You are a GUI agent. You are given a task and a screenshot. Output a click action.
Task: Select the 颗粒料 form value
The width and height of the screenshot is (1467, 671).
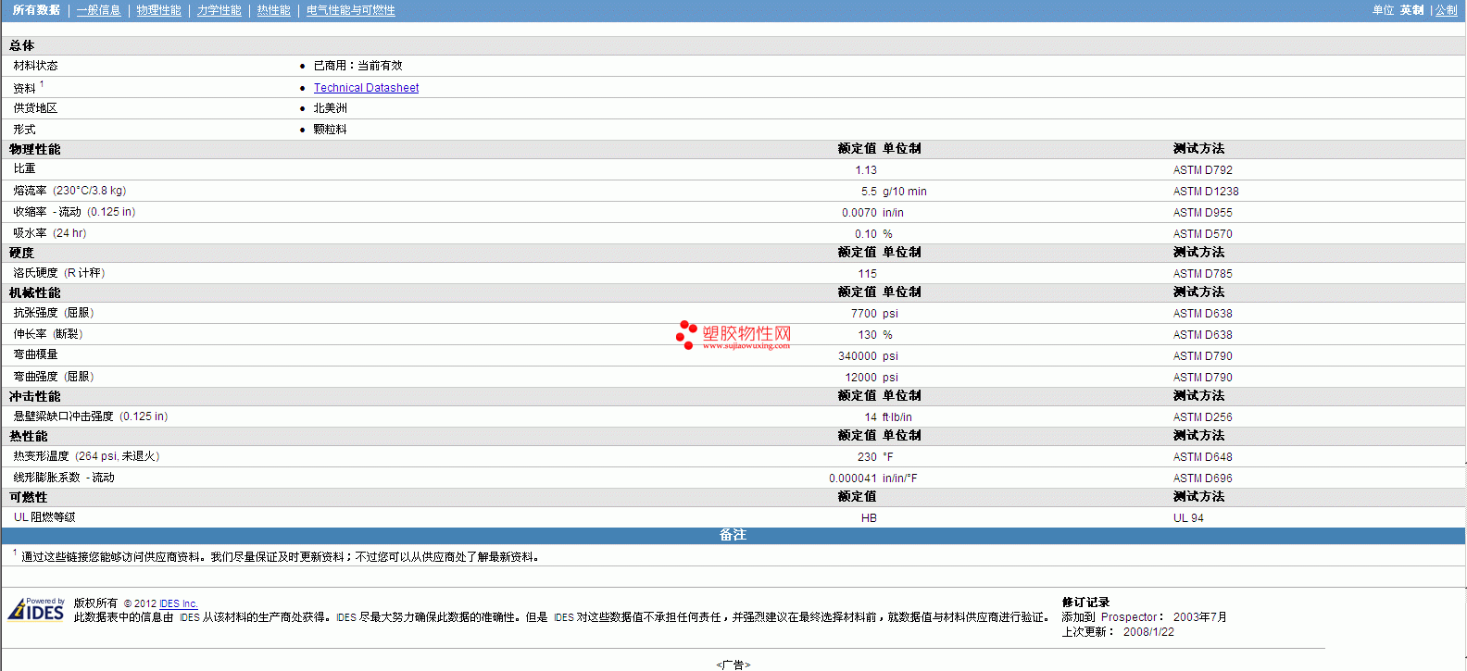[330, 130]
